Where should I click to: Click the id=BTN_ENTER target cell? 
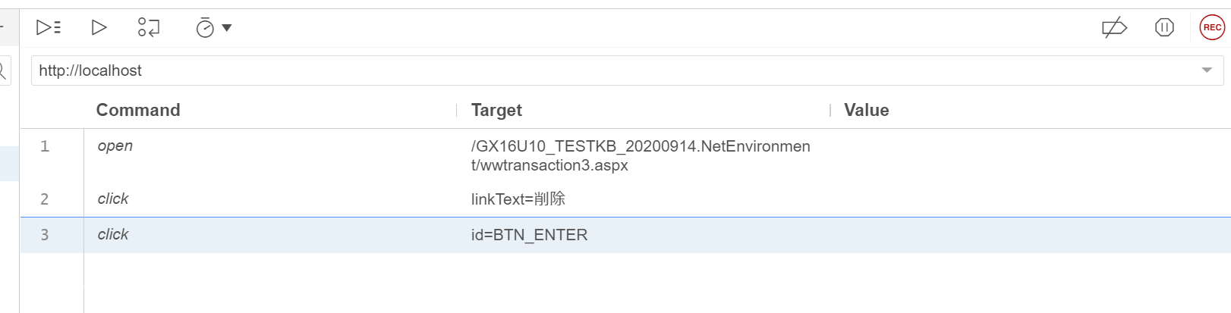[x=529, y=235]
